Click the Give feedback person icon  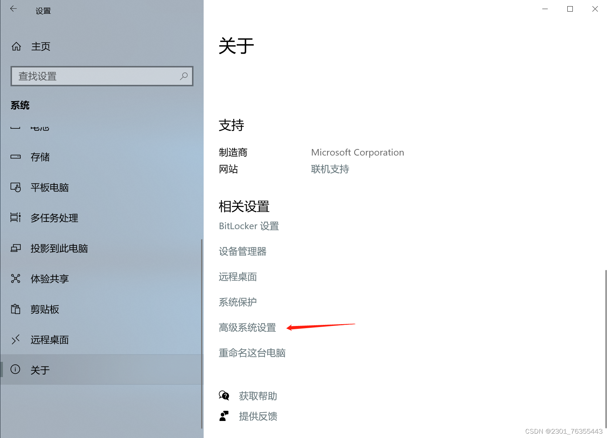[224, 416]
